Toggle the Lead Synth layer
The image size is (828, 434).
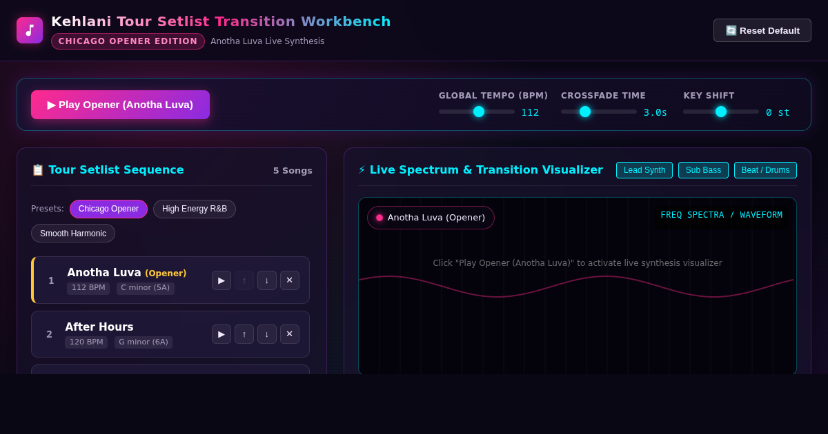[x=644, y=170]
